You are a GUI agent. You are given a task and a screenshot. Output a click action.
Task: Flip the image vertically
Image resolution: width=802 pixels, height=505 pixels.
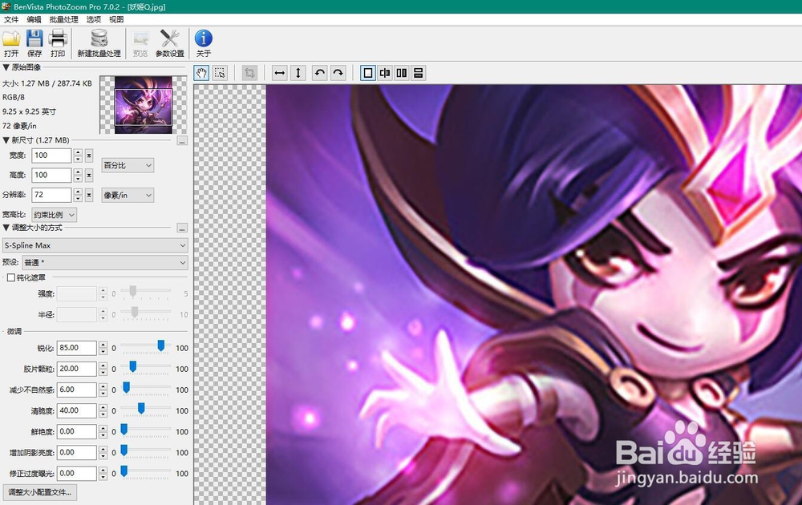coord(298,73)
